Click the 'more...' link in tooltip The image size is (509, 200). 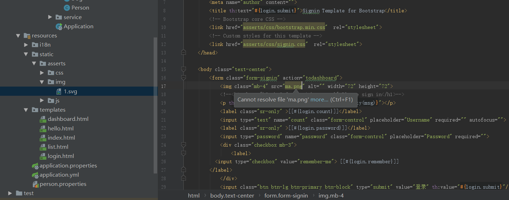pyautogui.click(x=319, y=100)
